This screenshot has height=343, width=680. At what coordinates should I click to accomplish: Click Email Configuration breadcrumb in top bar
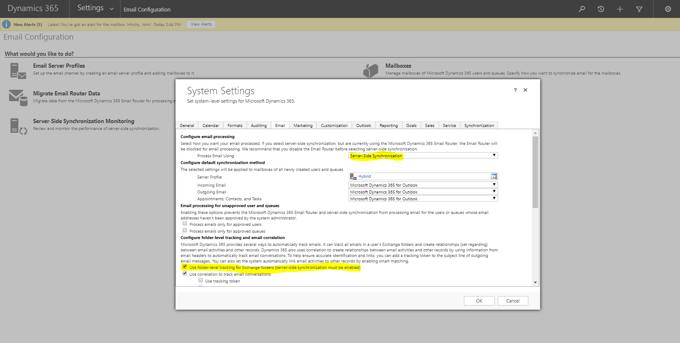tap(147, 9)
